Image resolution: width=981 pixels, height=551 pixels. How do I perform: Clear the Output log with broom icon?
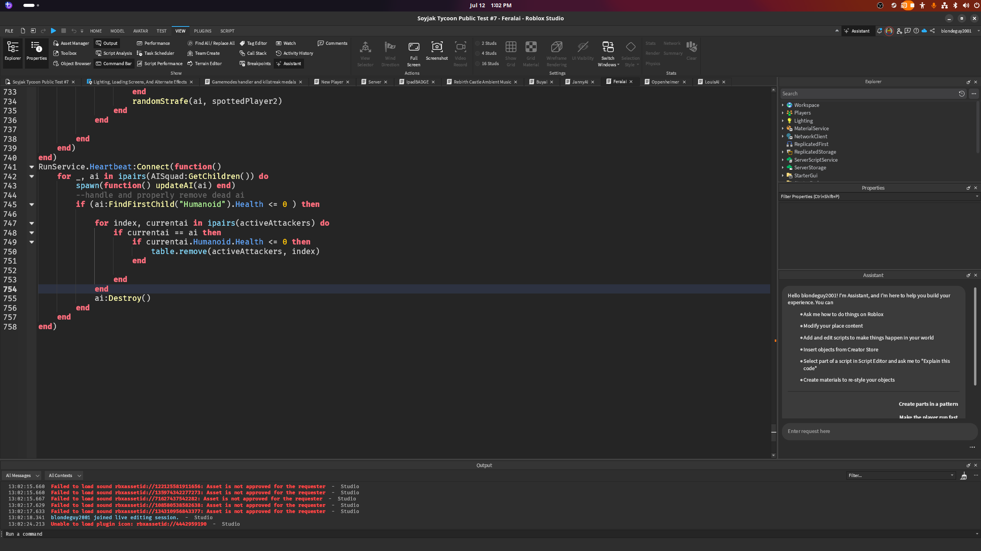[963, 476]
